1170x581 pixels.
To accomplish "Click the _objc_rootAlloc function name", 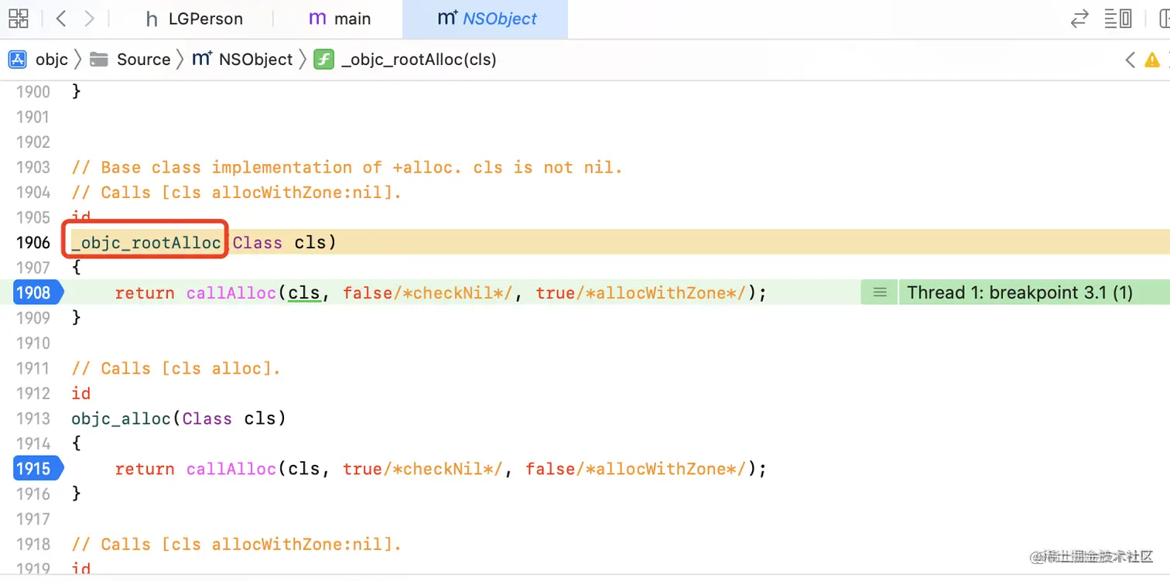I will click(146, 243).
